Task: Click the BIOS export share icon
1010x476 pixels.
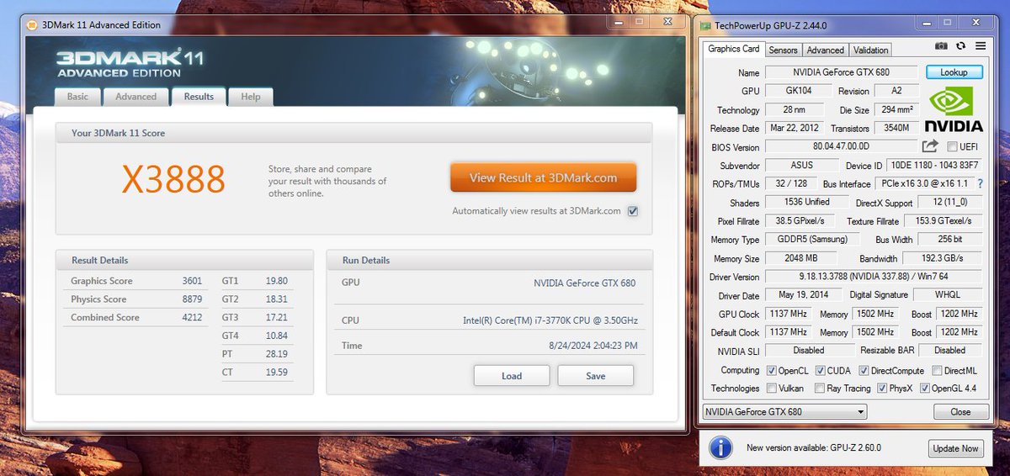Action: pyautogui.click(x=930, y=146)
